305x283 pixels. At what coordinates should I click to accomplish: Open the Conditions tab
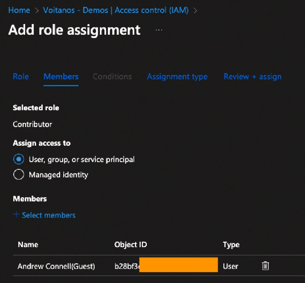[112, 77]
